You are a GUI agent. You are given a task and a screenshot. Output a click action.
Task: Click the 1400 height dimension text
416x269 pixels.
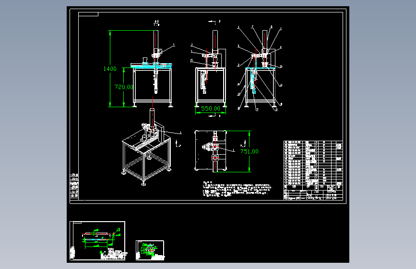click(x=110, y=69)
